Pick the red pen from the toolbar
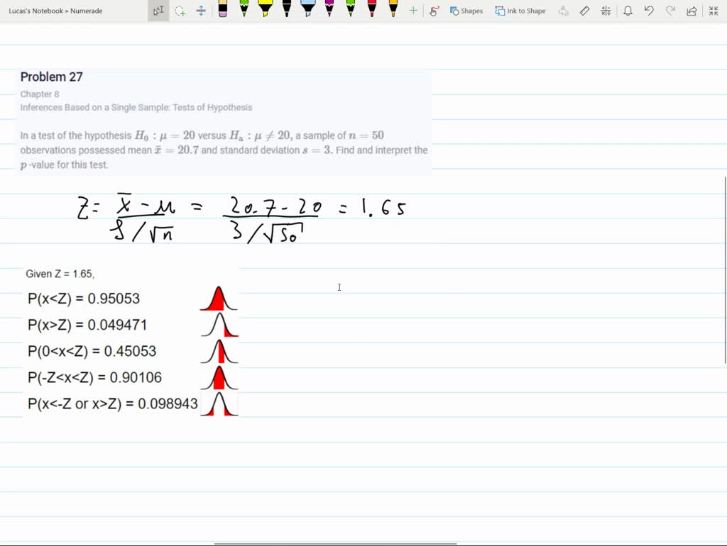 click(x=371, y=10)
